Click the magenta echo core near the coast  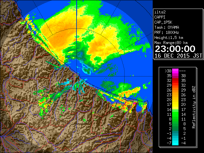point(135,103)
